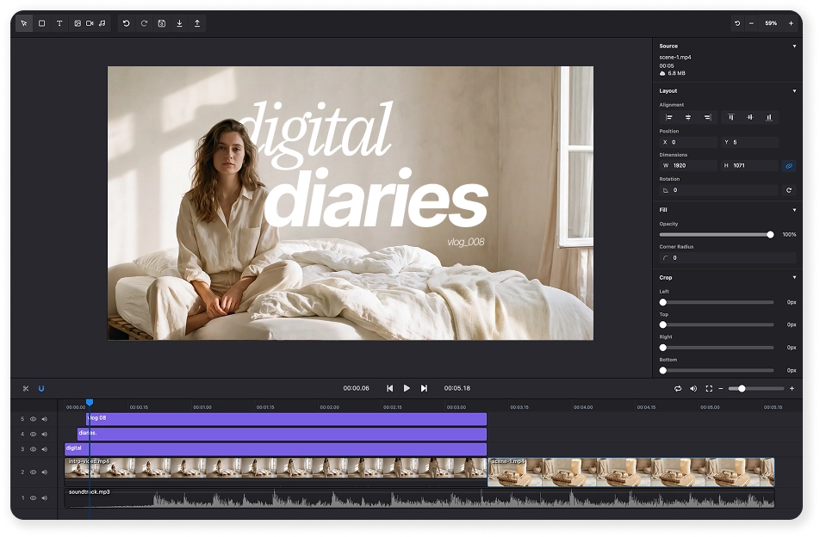Open the Fill panel chevron
The width and height of the screenshot is (820, 537).
pyautogui.click(x=794, y=209)
